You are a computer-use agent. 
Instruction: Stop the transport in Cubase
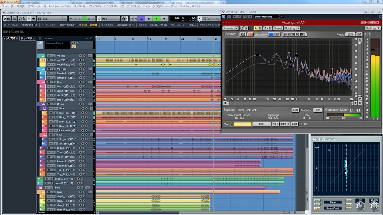149,19
